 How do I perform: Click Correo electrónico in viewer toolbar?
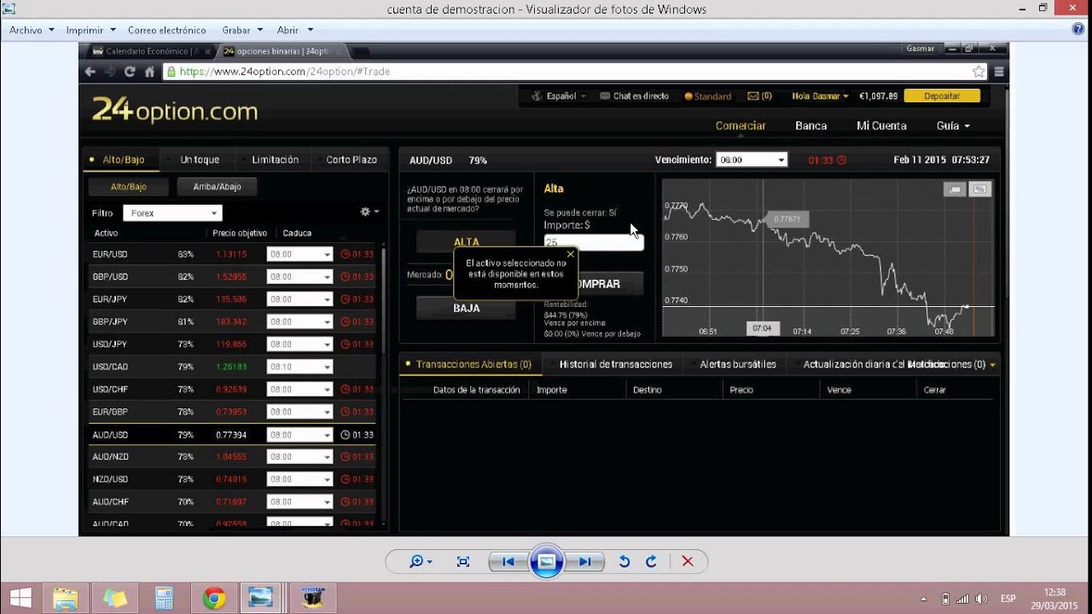[x=167, y=30]
